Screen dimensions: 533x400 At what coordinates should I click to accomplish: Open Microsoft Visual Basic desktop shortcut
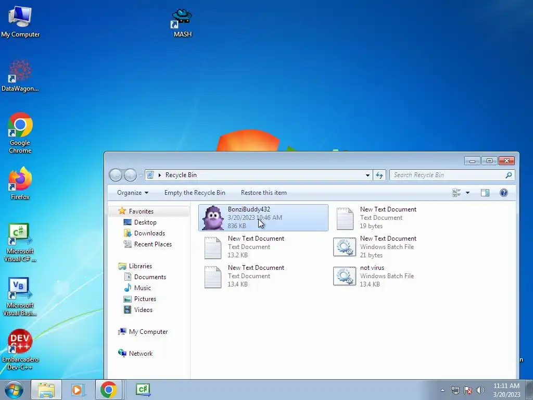tap(20, 296)
